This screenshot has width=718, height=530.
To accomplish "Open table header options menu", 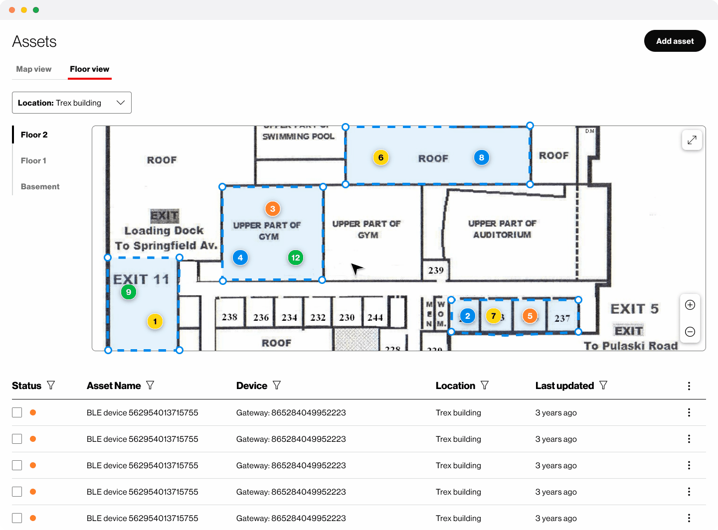I will tap(689, 386).
